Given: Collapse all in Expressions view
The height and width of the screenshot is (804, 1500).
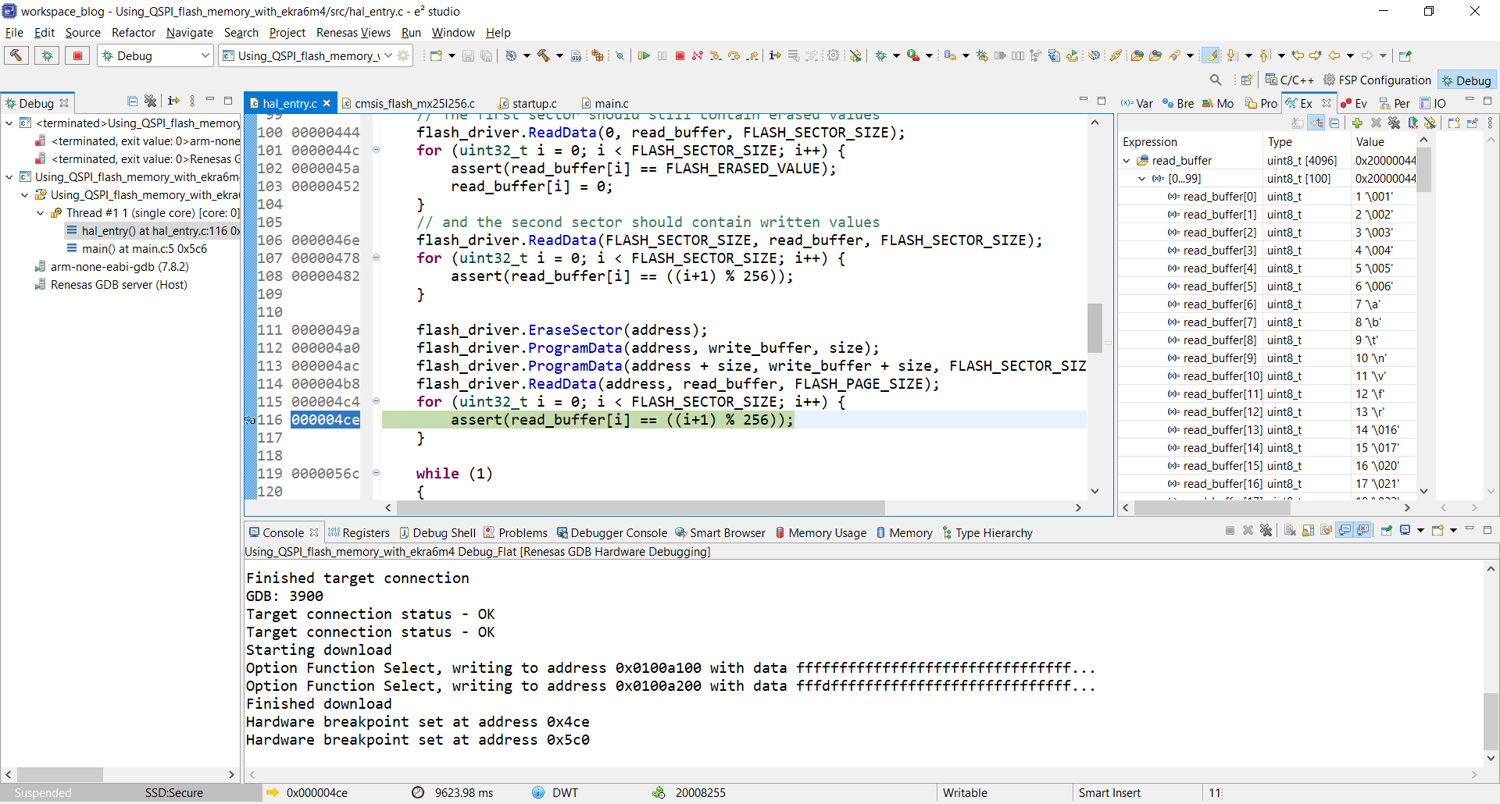Looking at the screenshot, I should [x=1334, y=123].
